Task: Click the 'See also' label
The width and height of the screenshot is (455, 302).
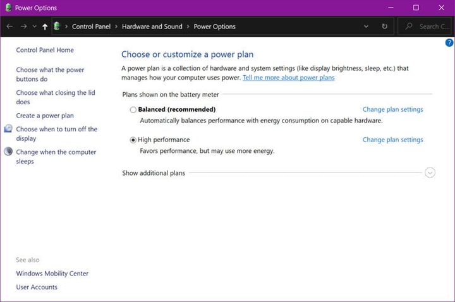Action: (x=28, y=260)
